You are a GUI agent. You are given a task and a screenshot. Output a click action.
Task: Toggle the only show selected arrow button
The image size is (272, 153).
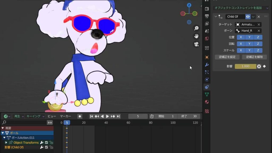pos(50,123)
